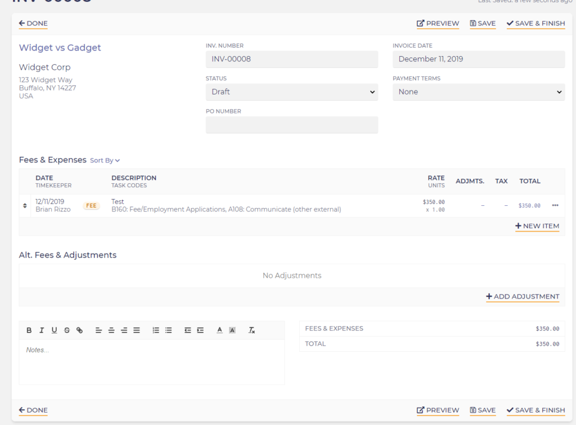The height and width of the screenshot is (425, 576).
Task: Click bottom DONE back link
Action: tap(33, 410)
